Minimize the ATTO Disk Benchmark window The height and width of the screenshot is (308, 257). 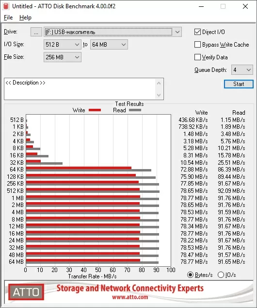[x=201, y=6]
